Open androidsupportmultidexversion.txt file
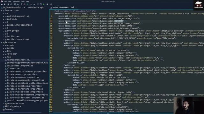204x114 pixels. point(27,63)
